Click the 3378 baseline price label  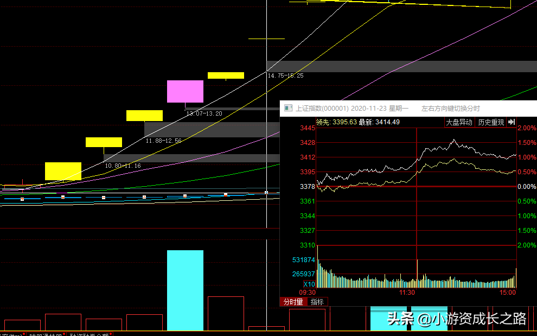point(307,187)
